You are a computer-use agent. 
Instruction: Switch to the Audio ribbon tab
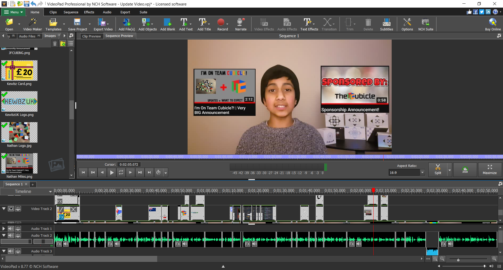coord(107,12)
